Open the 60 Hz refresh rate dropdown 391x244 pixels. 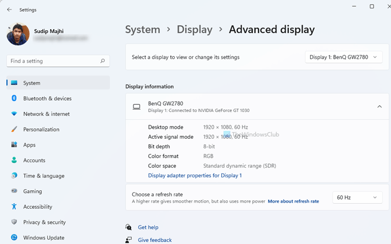pyautogui.click(x=357, y=198)
